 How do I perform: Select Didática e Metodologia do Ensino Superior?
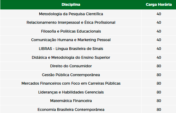tap(71, 57)
